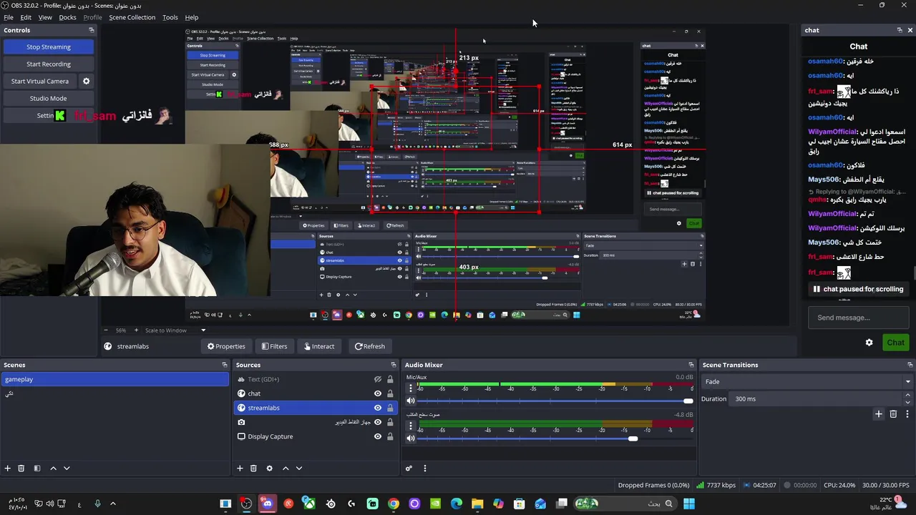Open chat settings gear icon
Viewport: 916px width, 515px height.
coord(869,343)
